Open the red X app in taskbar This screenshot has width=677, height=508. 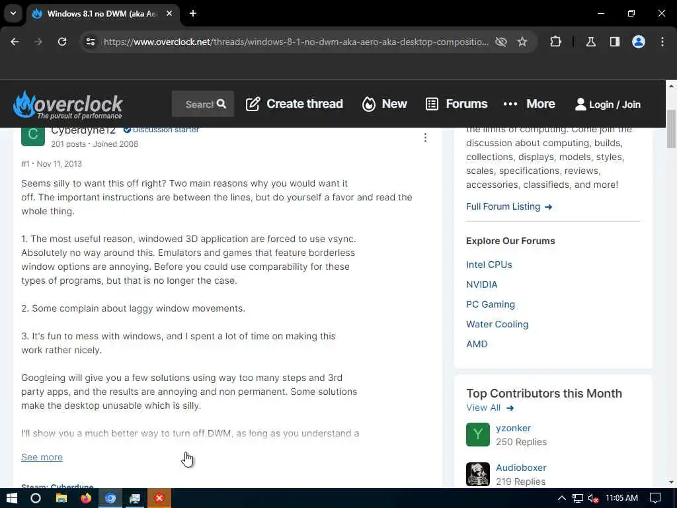pos(159,499)
